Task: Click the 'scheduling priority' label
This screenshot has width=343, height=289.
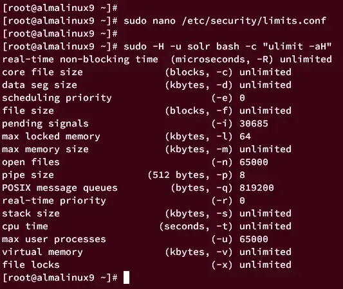Action: click(x=57, y=98)
